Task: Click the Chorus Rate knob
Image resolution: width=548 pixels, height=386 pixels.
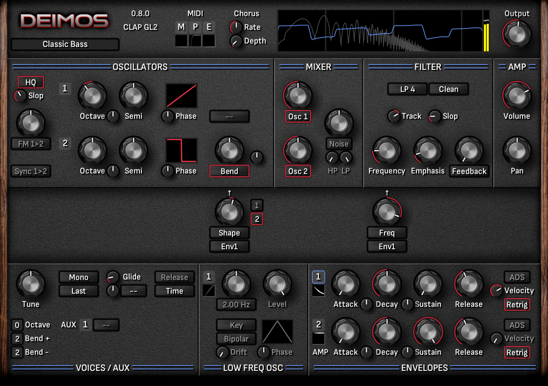Action: click(x=236, y=27)
